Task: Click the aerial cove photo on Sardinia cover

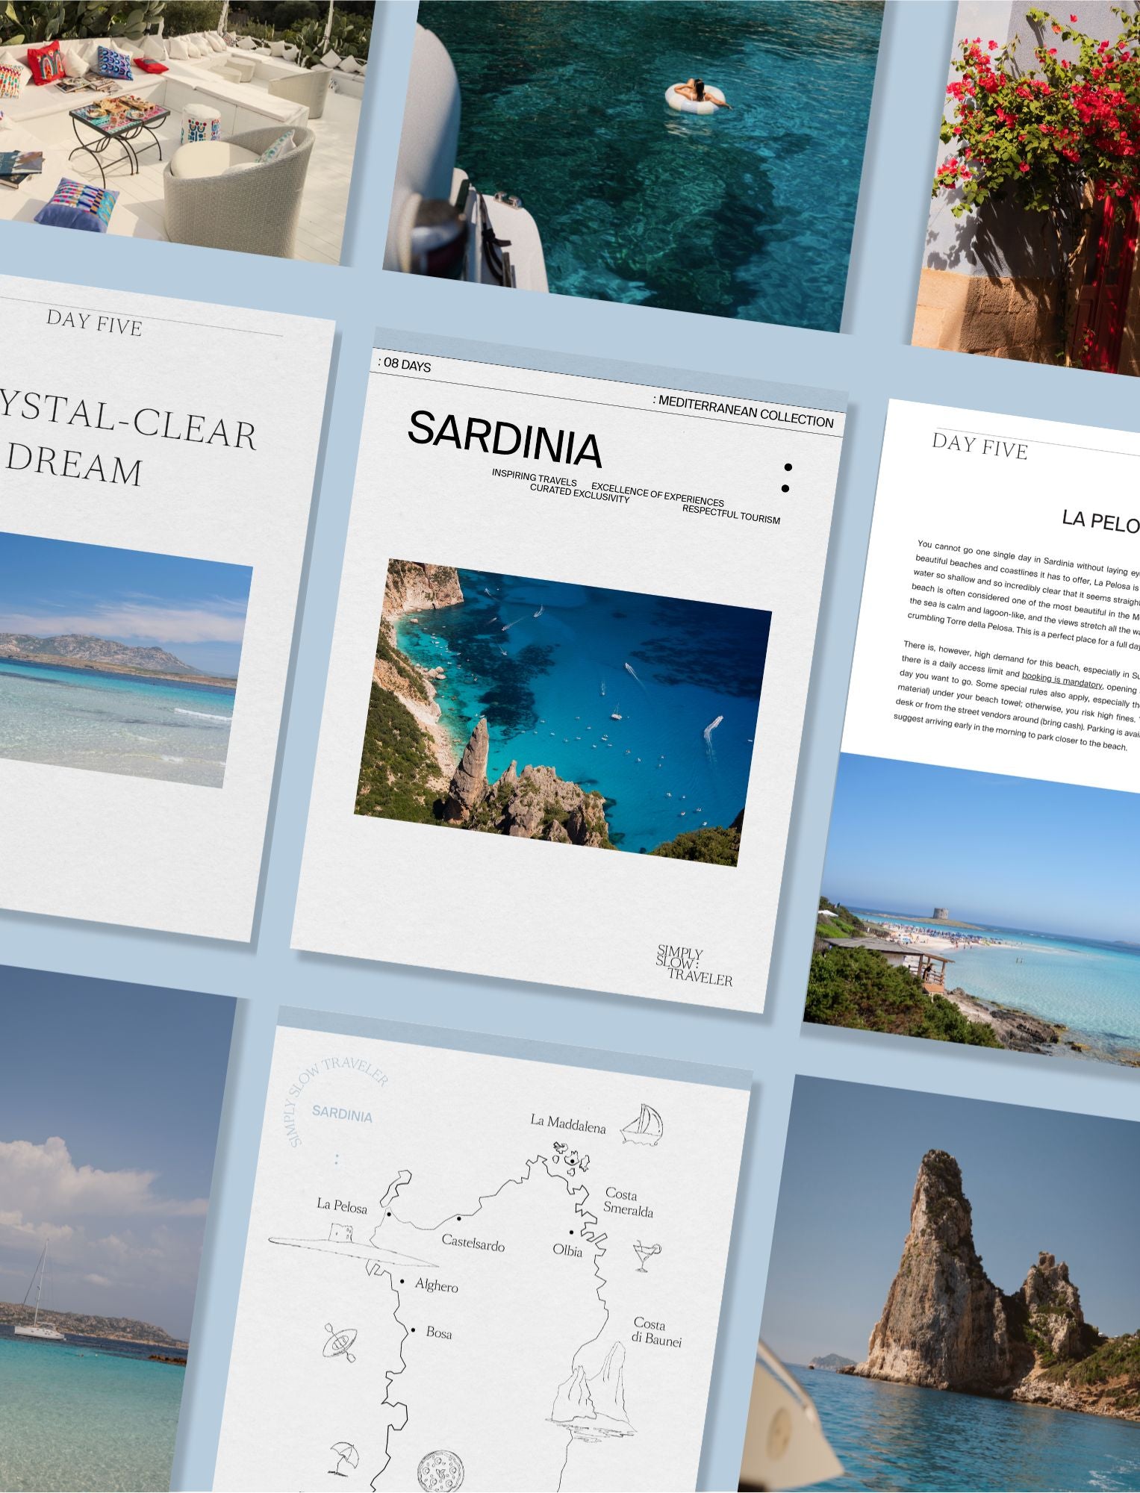Action: 561,713
